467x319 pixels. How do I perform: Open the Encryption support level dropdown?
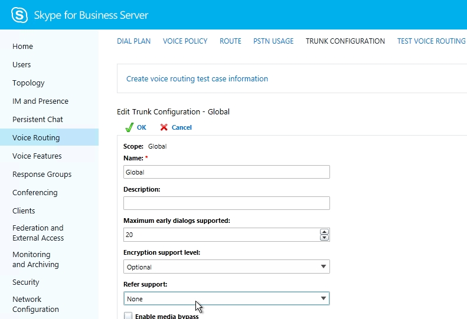(x=226, y=267)
